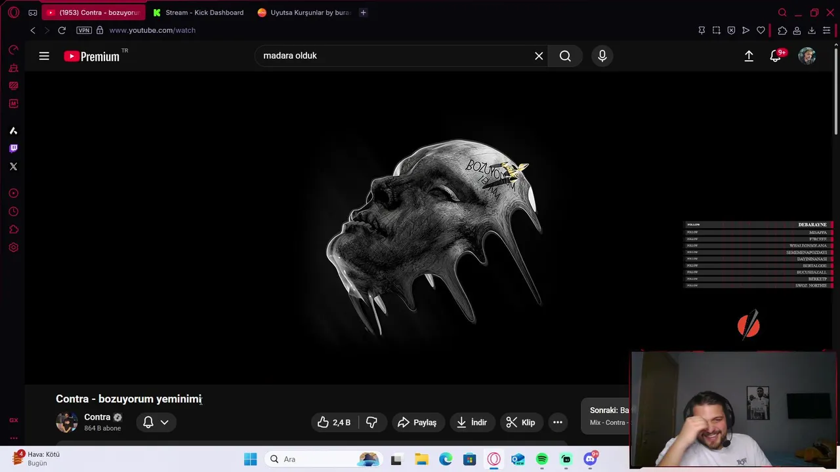The height and width of the screenshot is (472, 840).
Task: Like the video (2,4 B)
Action: [334, 422]
